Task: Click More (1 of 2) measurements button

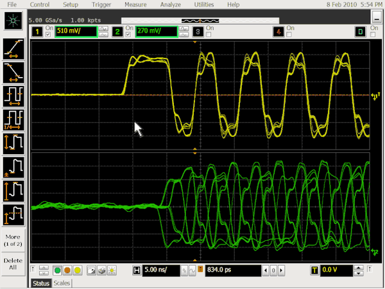Action: pyautogui.click(x=13, y=240)
